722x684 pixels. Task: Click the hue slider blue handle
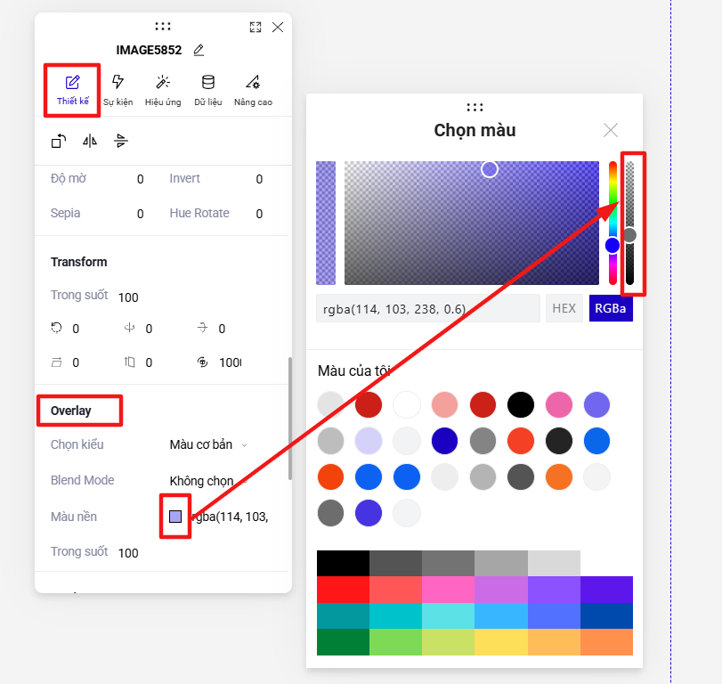pos(612,246)
